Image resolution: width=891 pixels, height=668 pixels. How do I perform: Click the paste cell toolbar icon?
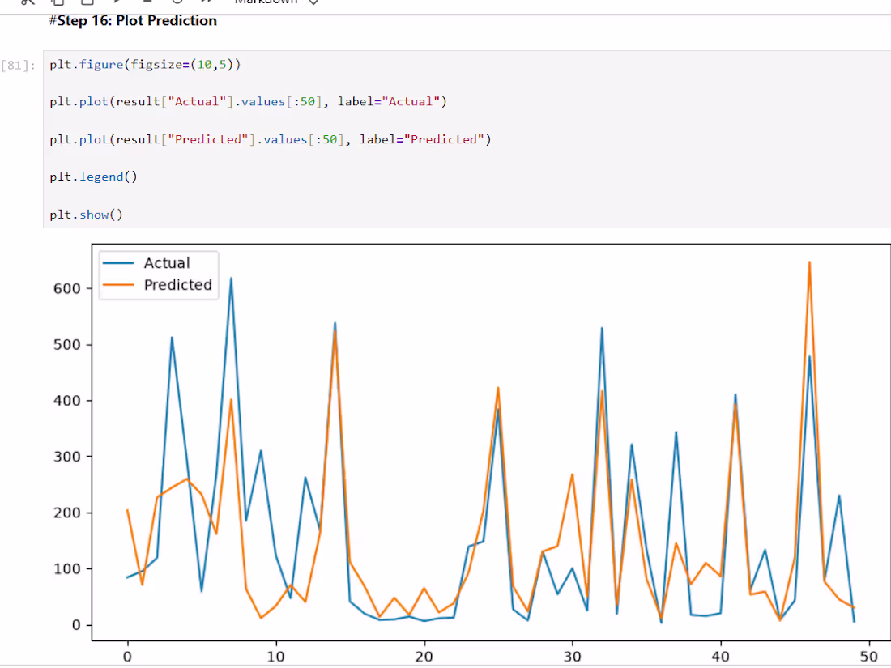tap(87, 2)
